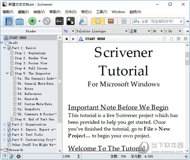This screenshot has height=160, width=190.
Task: Enter Full Screen composition mode icon
Action: [x=70, y=21]
